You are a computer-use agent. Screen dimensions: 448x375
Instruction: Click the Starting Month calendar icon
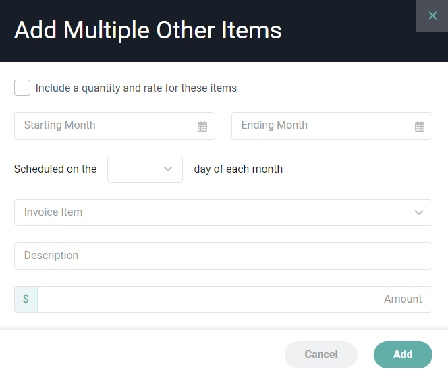click(x=202, y=126)
